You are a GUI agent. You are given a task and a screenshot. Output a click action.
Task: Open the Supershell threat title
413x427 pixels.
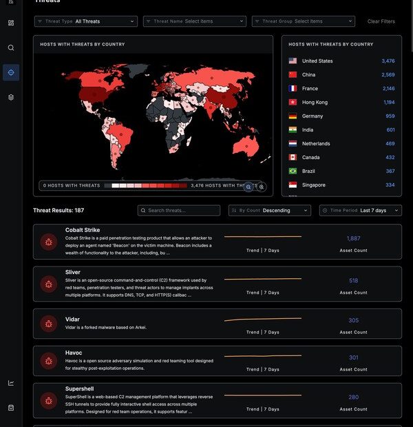[79, 388]
